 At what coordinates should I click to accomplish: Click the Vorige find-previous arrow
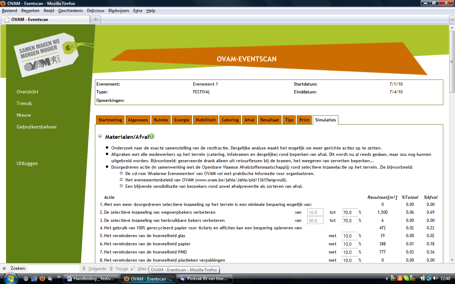tap(111, 269)
